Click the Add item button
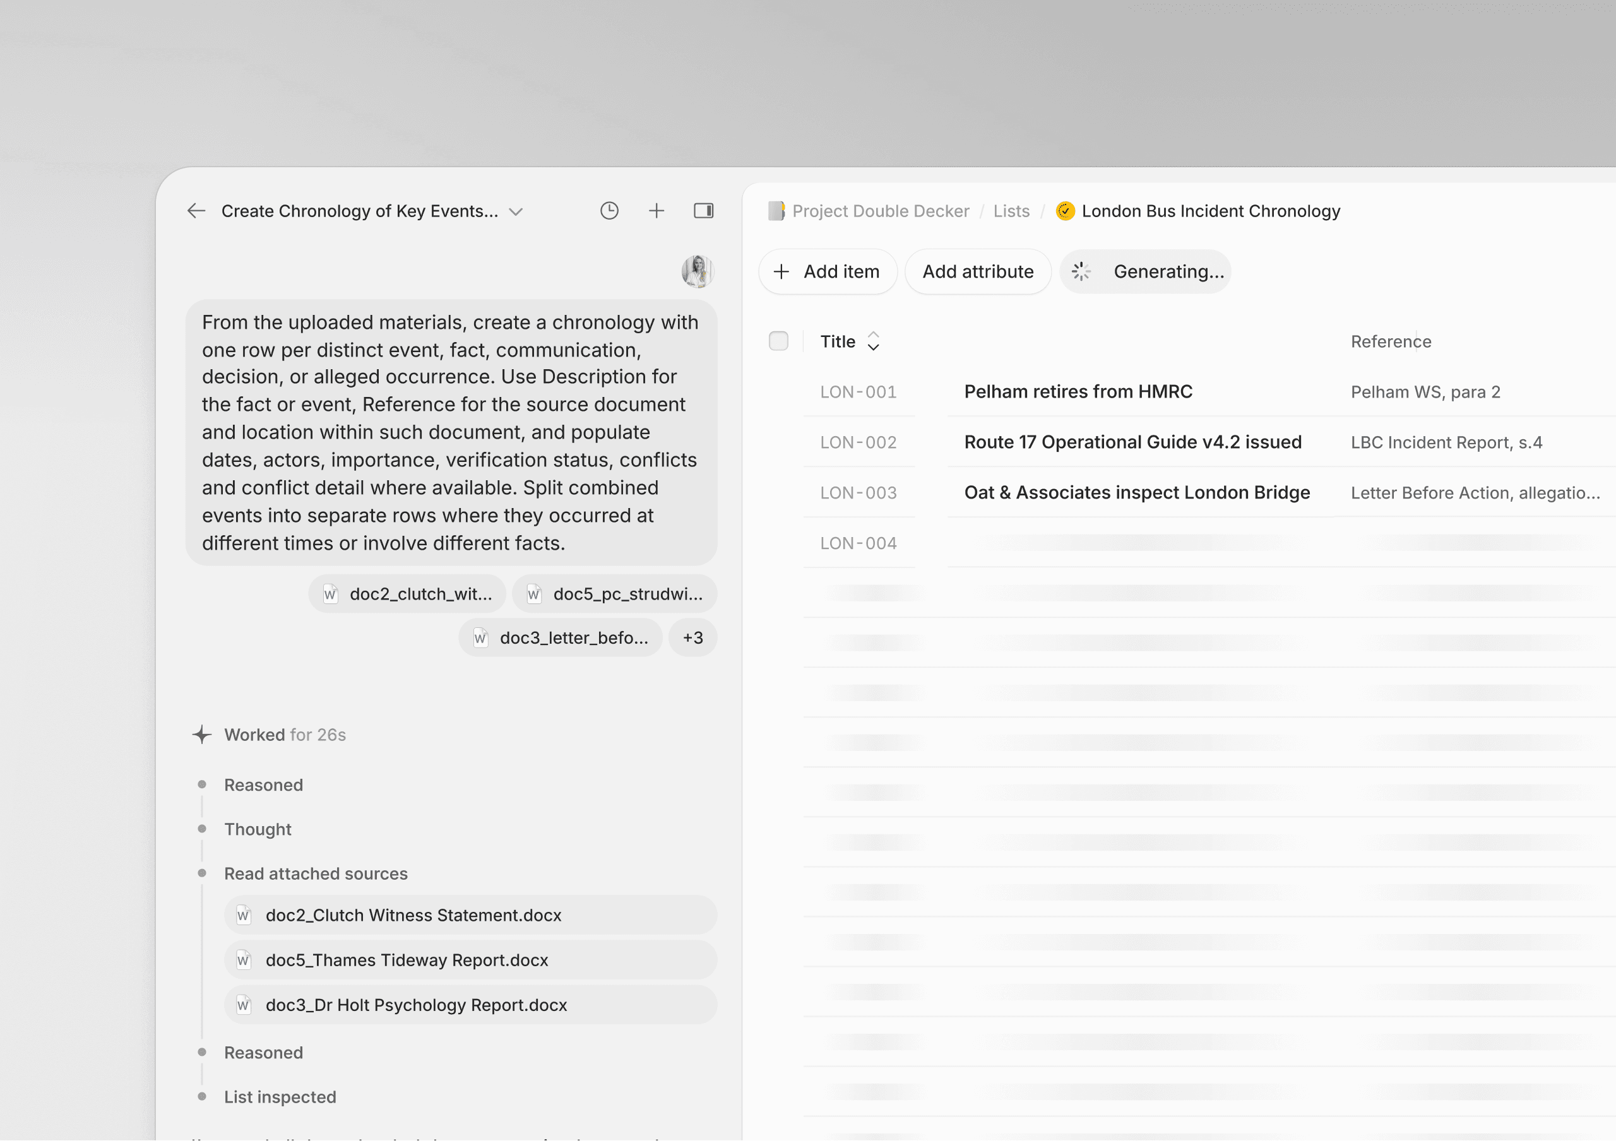The width and height of the screenshot is (1616, 1141). 827,271
